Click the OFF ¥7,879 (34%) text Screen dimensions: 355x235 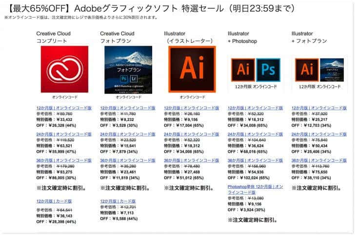point(119,152)
